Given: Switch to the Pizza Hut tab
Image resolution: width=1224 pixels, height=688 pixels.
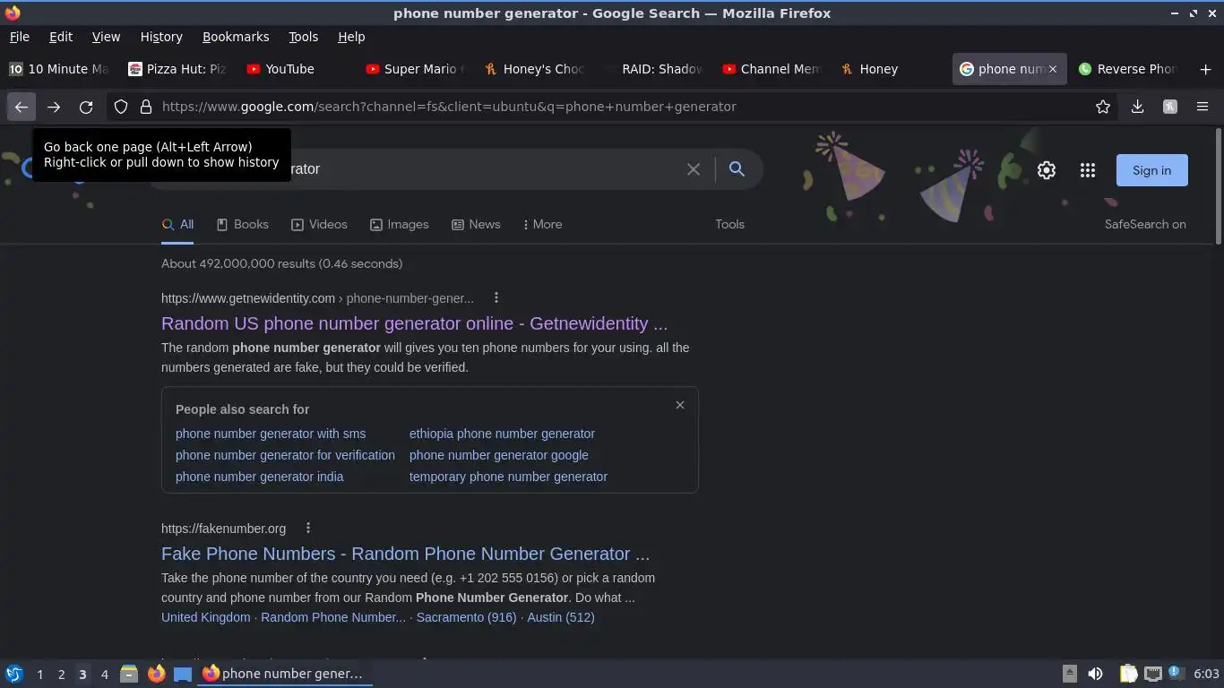Looking at the screenshot, I should coord(177,69).
